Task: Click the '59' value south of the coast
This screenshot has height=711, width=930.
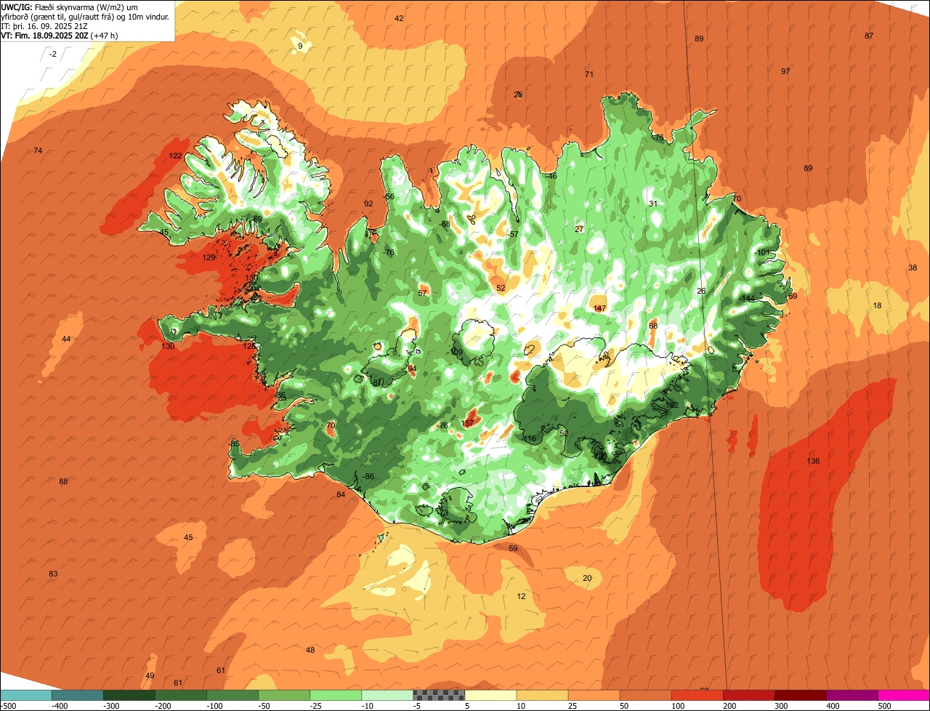Action: click(x=513, y=548)
